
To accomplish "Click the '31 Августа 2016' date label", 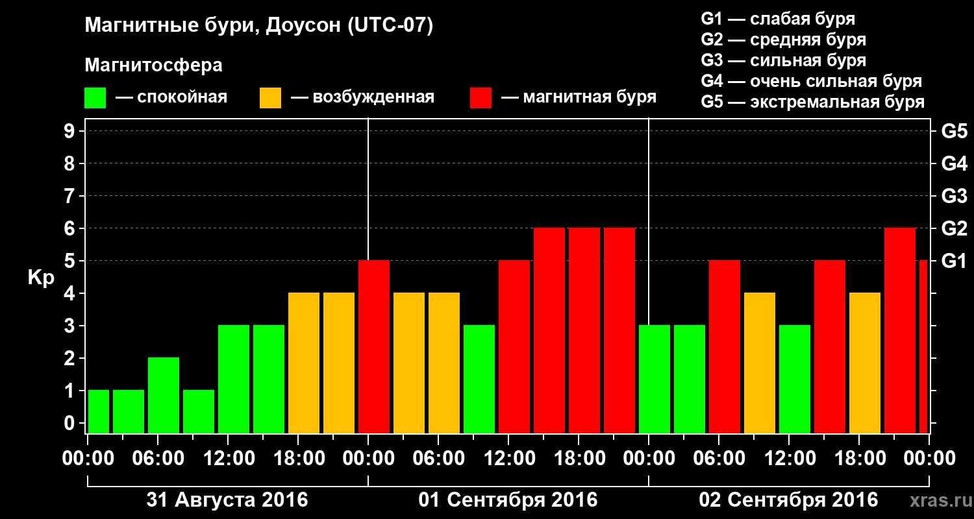I will click(x=227, y=500).
